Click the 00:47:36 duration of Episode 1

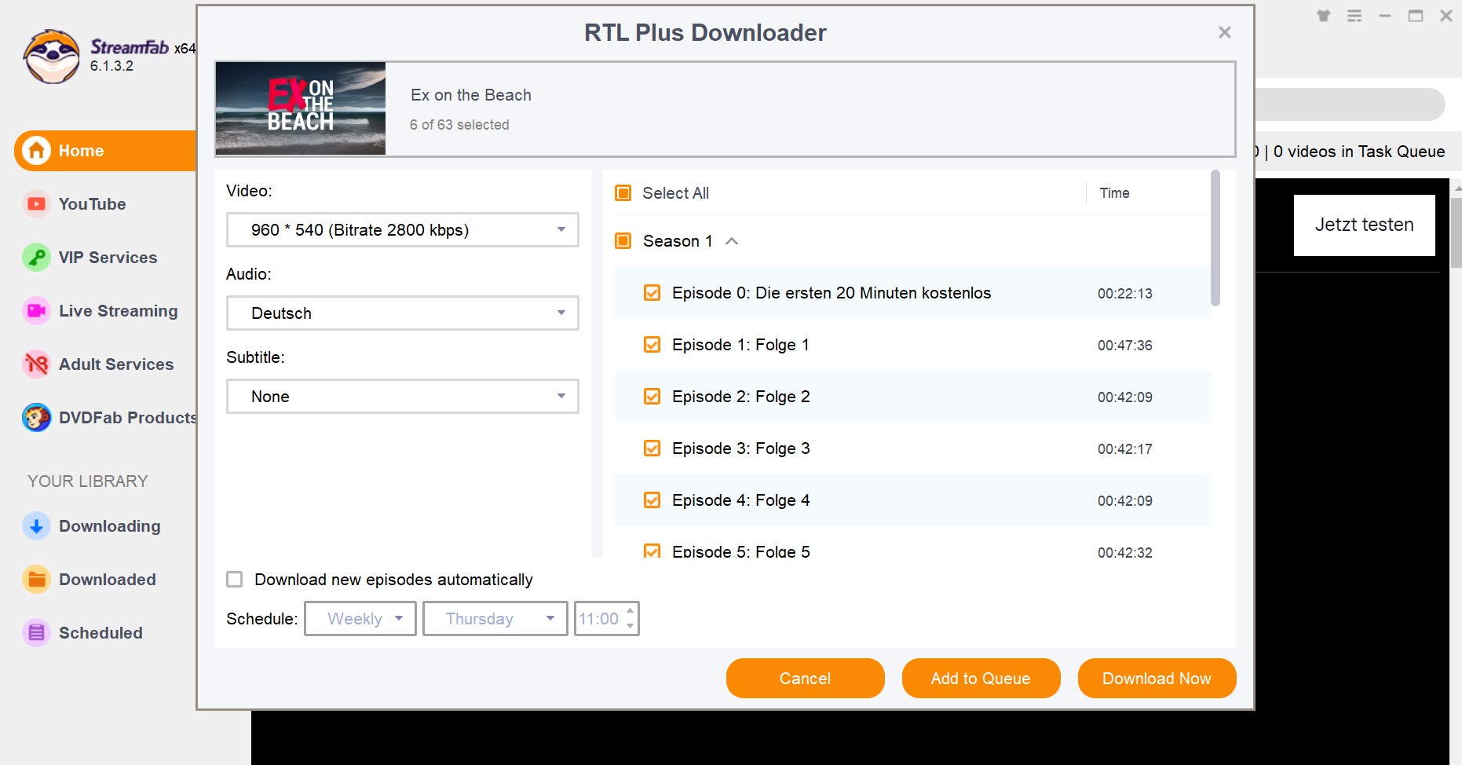(1125, 346)
